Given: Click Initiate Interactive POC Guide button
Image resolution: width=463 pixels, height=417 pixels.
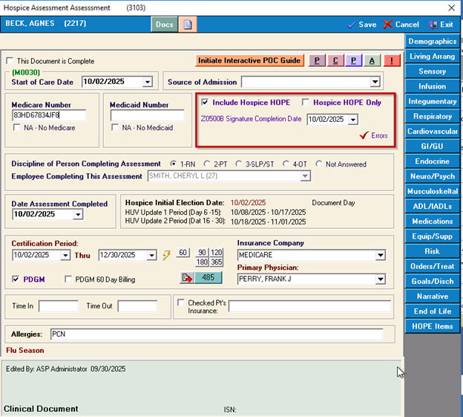Looking at the screenshot, I should tap(249, 61).
